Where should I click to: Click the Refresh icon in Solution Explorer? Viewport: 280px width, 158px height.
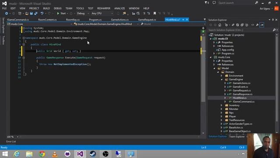[x=238, y=25]
